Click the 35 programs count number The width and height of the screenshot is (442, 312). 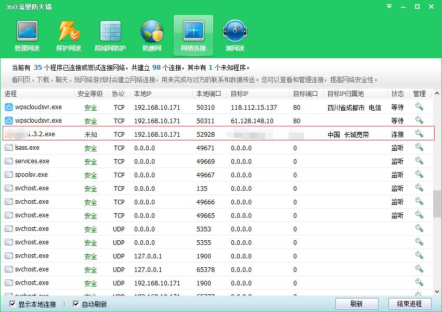38,68
